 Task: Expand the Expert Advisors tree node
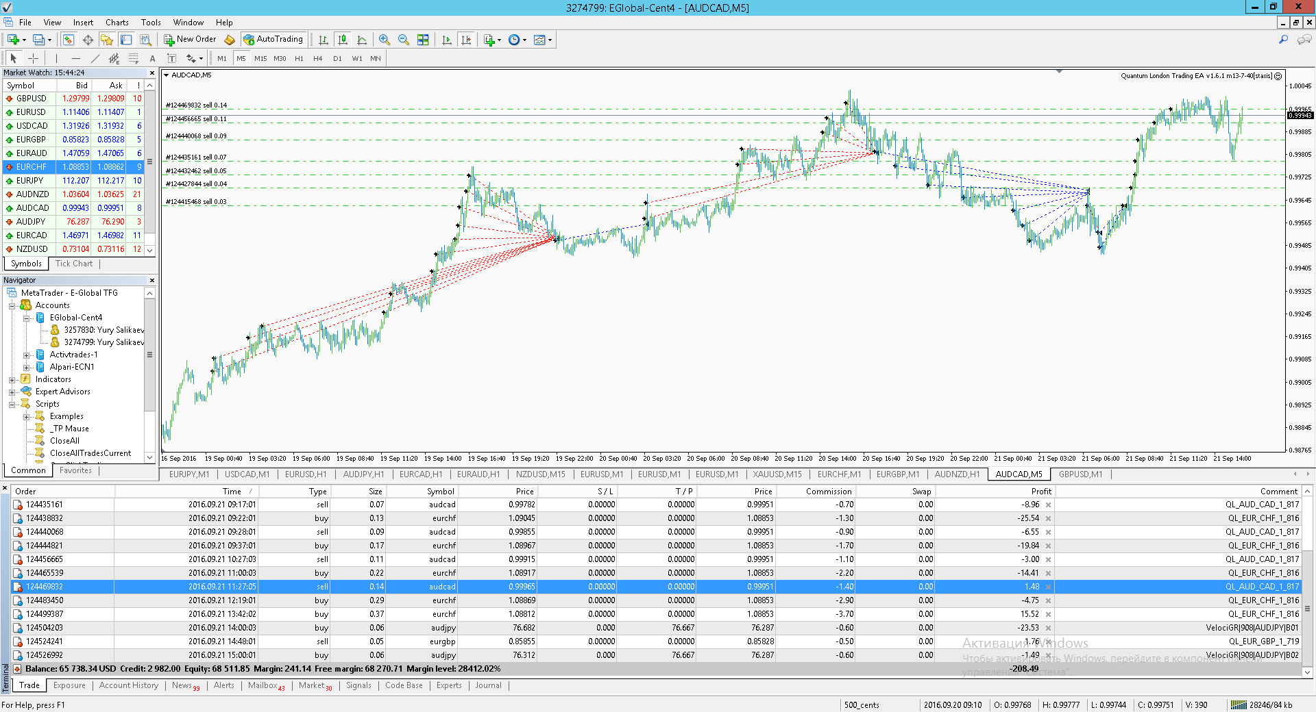pyautogui.click(x=12, y=392)
